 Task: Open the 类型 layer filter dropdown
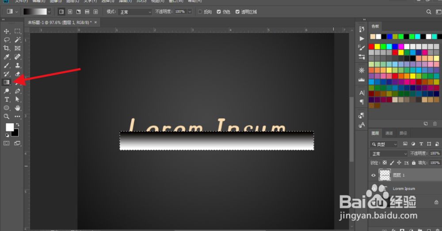[384, 144]
